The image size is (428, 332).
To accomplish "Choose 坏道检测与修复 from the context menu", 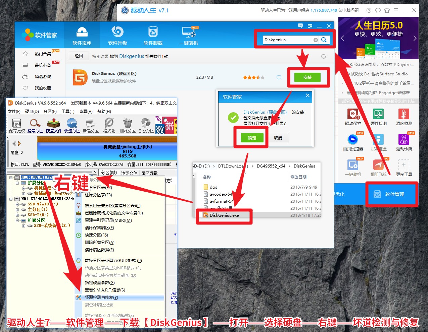I will coord(101,297).
